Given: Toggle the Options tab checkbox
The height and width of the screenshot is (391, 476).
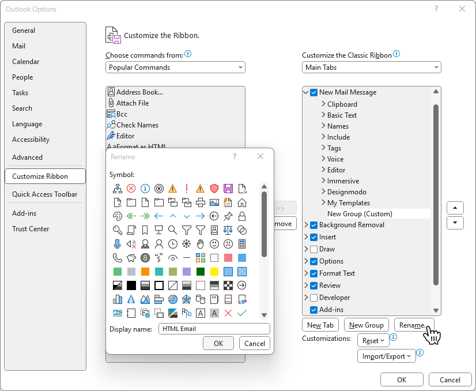Looking at the screenshot, I should 314,262.
